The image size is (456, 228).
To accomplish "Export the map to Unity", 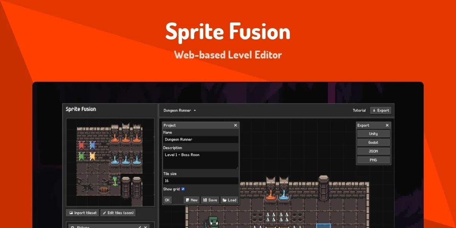I will (x=373, y=134).
